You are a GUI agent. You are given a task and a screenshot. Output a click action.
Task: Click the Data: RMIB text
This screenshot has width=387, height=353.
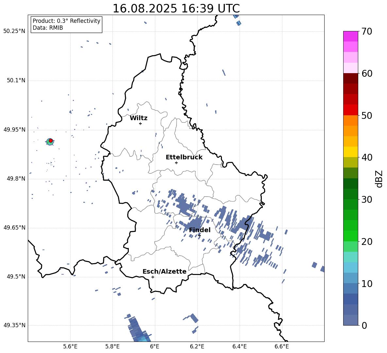[48, 28]
